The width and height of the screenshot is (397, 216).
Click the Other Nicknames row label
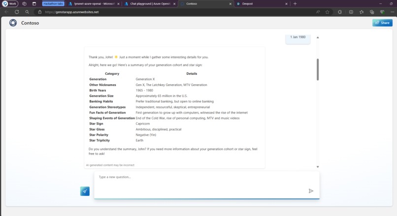click(x=102, y=85)
